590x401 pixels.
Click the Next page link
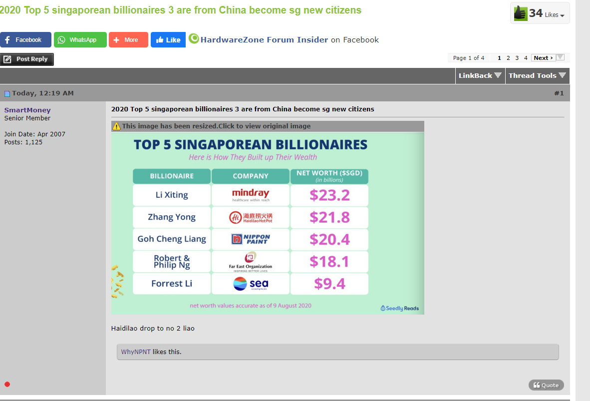point(544,58)
